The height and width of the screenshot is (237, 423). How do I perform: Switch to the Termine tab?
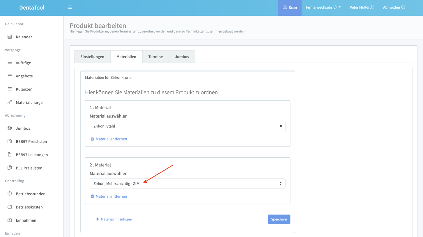[x=155, y=57]
